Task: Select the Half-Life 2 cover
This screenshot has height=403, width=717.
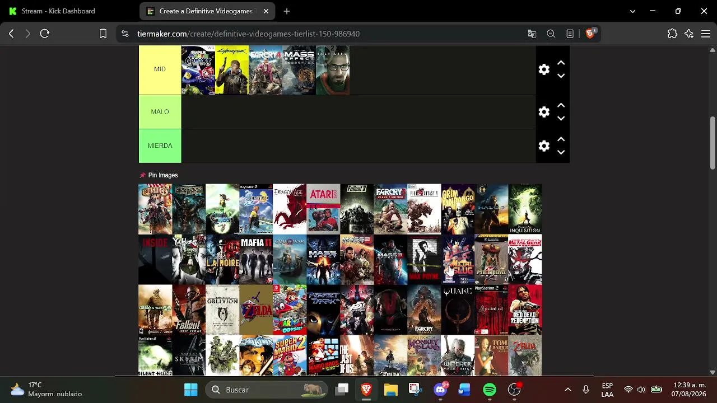Action: point(332,70)
